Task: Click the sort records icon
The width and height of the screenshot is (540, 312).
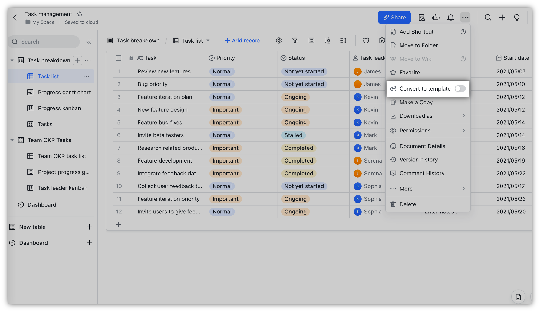Action: [327, 41]
